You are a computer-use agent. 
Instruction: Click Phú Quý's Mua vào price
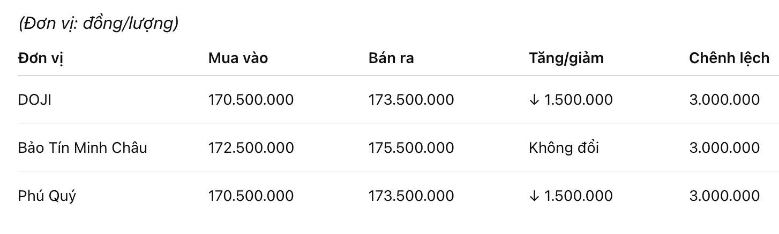pyautogui.click(x=251, y=196)
